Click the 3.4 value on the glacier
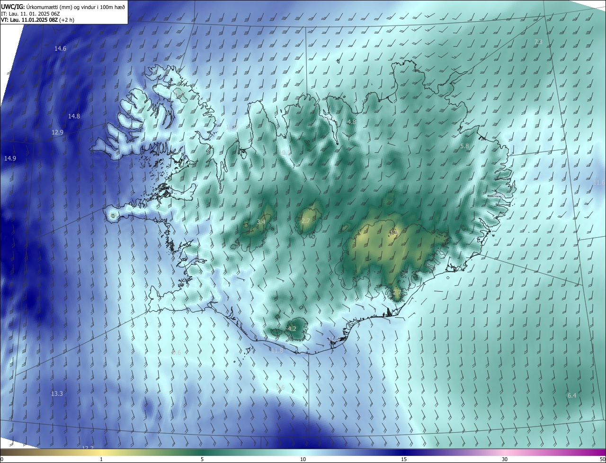 click(261, 222)
